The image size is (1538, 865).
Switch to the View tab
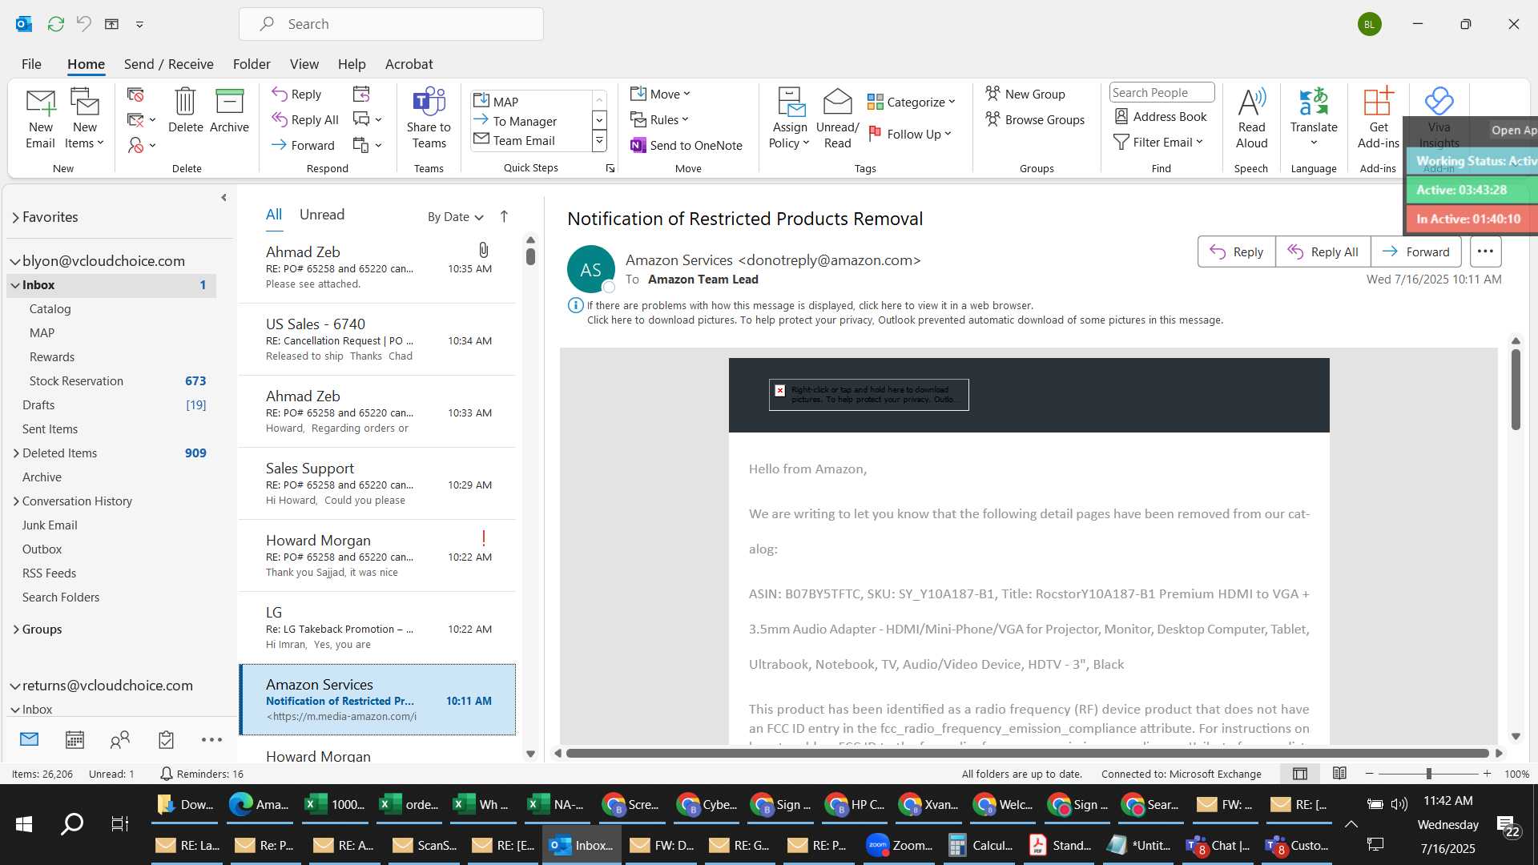pyautogui.click(x=304, y=64)
